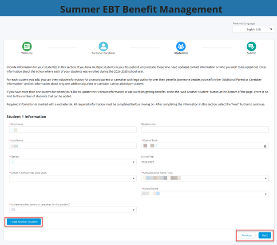The height and width of the screenshot is (245, 277).
Task: Open the School District Name - City dropdown
Action: coord(205,178)
